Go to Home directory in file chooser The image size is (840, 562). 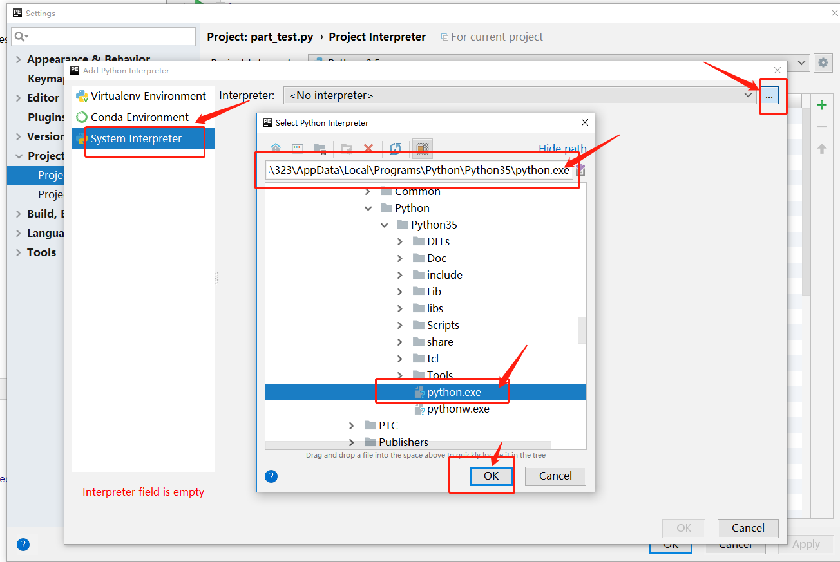[x=276, y=149]
